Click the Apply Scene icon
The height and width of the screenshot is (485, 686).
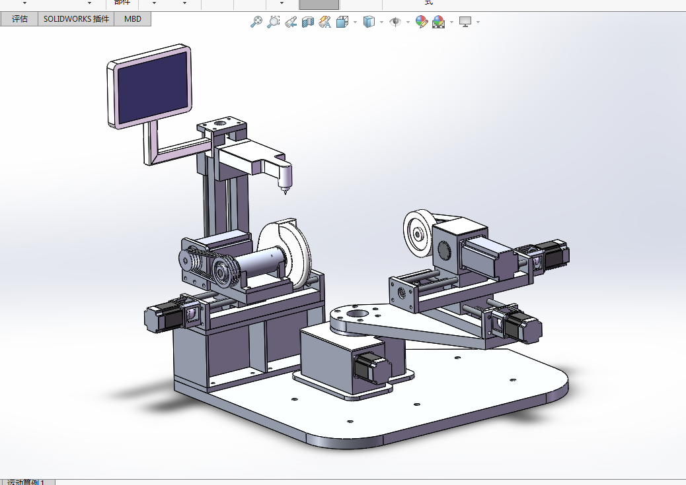click(x=438, y=21)
